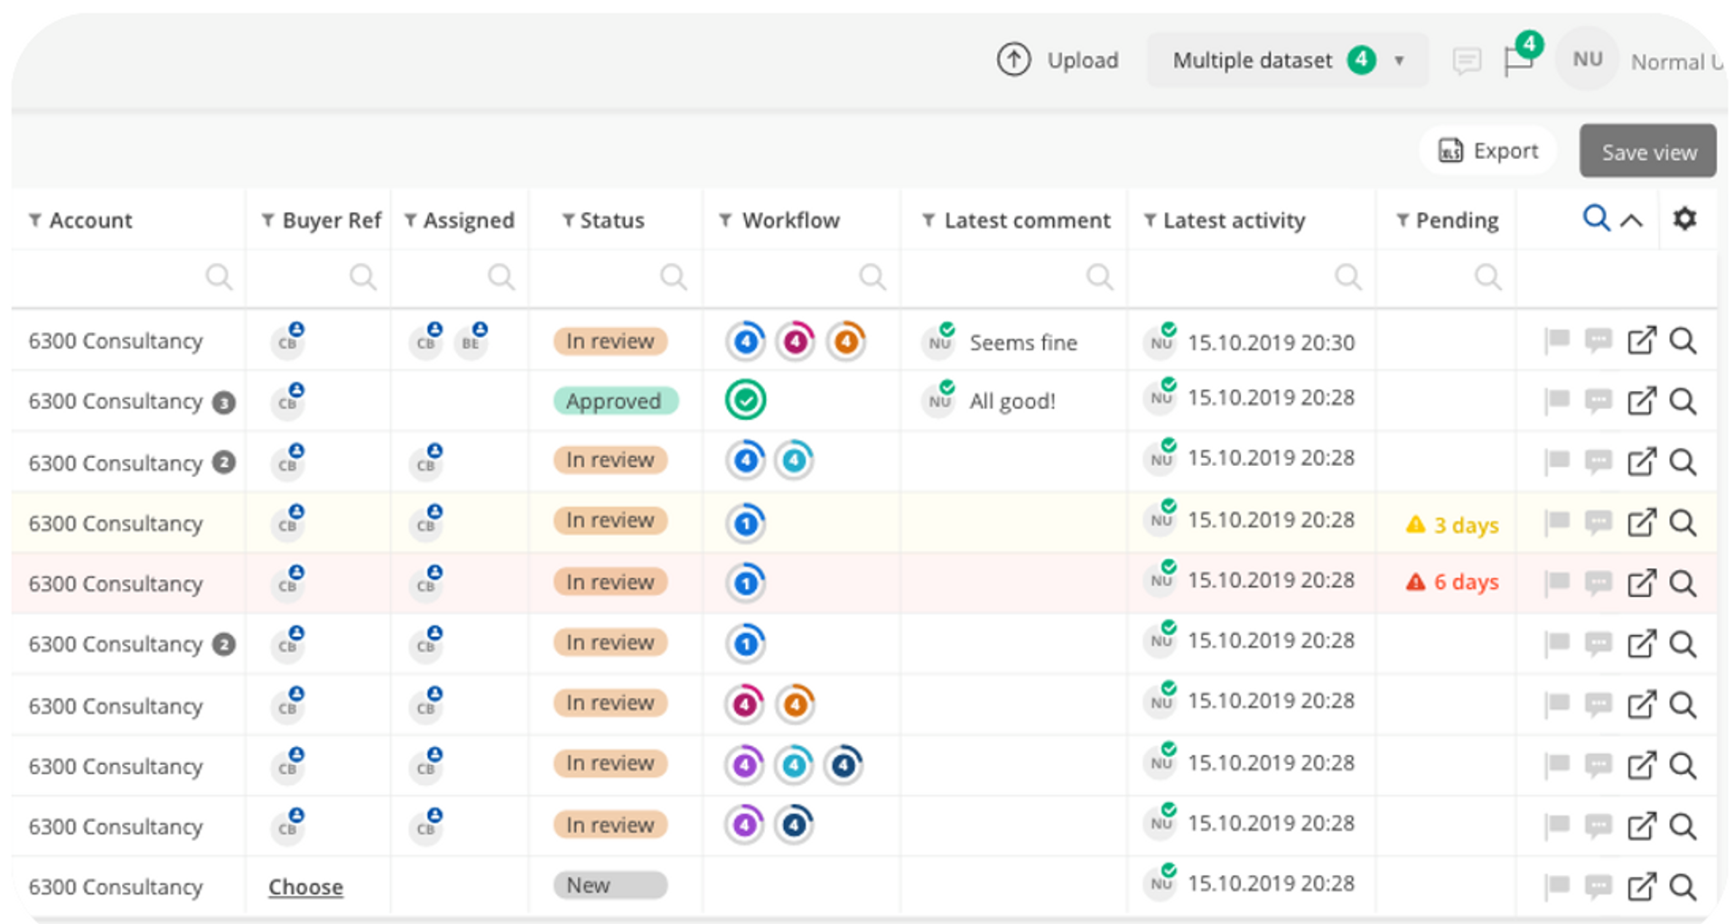The height and width of the screenshot is (924, 1734).
Task: Open the flag notifications with badge 4
Action: 1518,61
